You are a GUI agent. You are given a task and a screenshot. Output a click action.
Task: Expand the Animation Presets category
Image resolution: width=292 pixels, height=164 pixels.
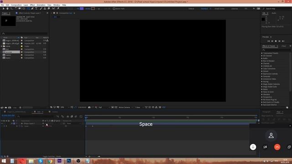click(262, 53)
